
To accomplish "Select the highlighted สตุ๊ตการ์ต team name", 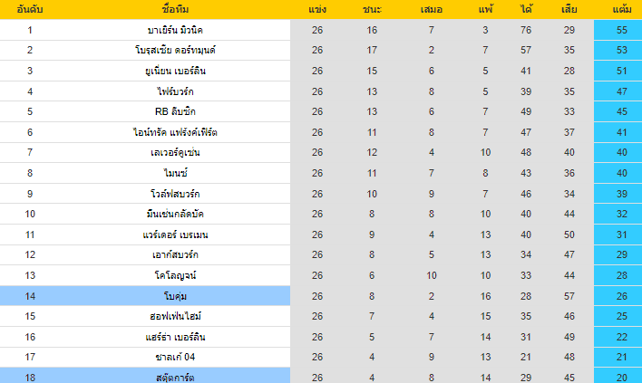I will pyautogui.click(x=173, y=377).
